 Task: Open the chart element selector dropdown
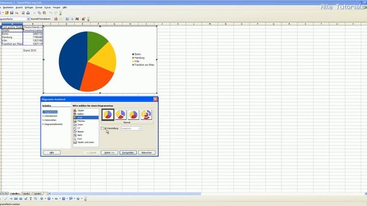[x=28, y=19]
